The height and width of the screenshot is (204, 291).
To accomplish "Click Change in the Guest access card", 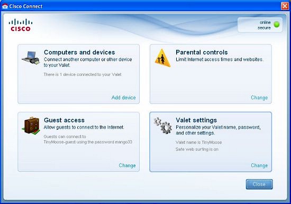I will coord(127,166).
